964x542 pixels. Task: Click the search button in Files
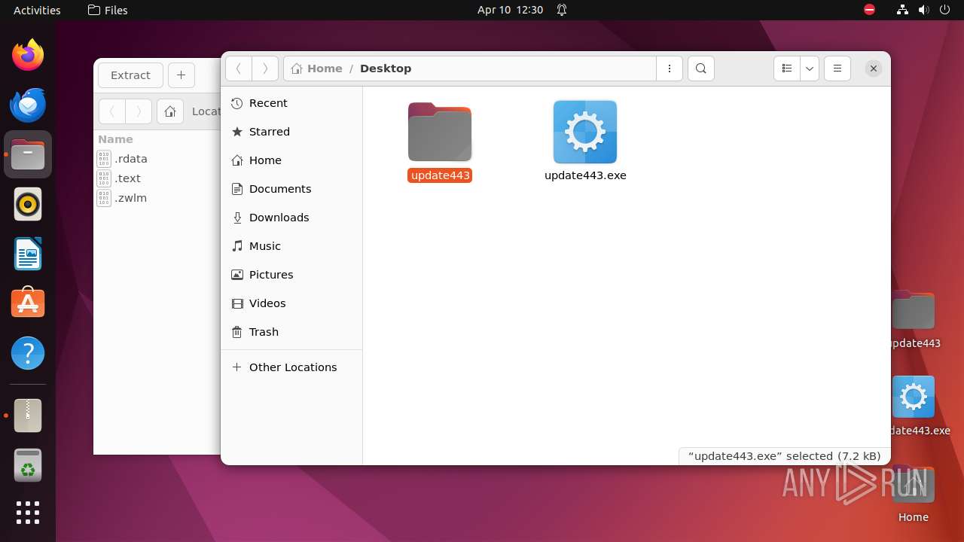tap(701, 69)
